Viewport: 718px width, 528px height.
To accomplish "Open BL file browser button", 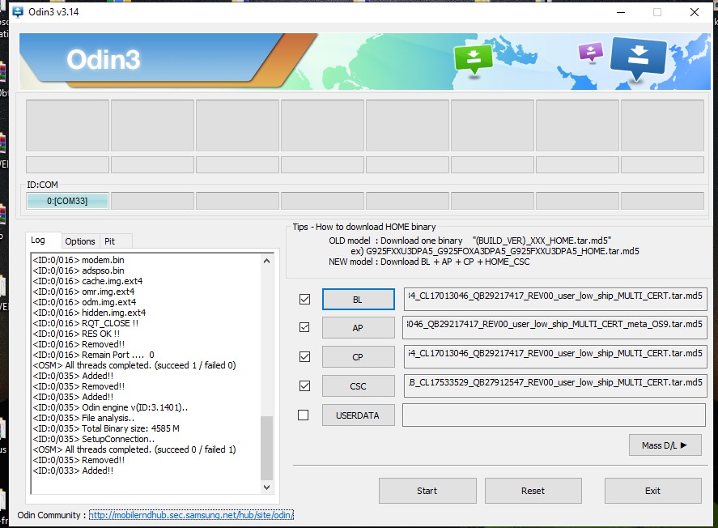I will [x=358, y=300].
